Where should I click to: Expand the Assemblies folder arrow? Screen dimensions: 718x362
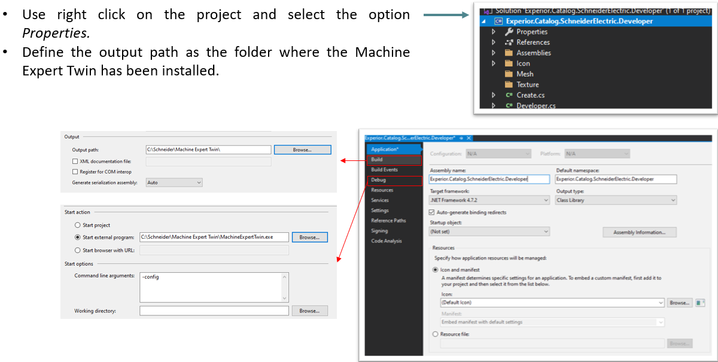pyautogui.click(x=494, y=53)
